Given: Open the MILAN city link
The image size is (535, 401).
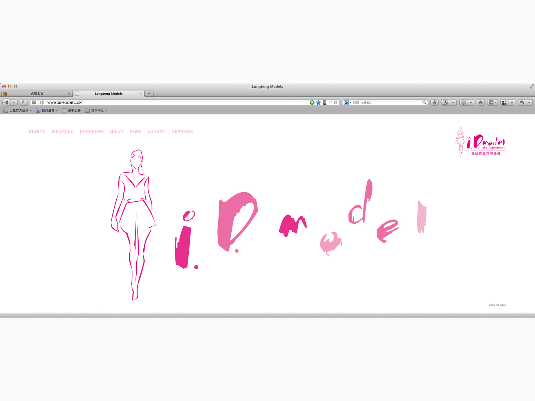Looking at the screenshot, I should coord(117,132).
